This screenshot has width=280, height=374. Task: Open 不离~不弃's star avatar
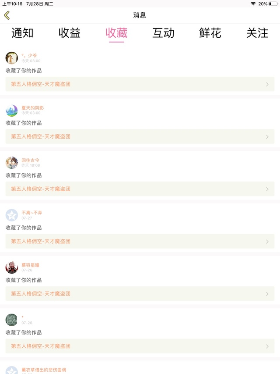tap(12, 215)
